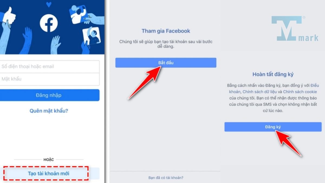This screenshot has width=325, height=183.
Task: Click the lower portrait card illustration in the banner
Action: (92, 37)
